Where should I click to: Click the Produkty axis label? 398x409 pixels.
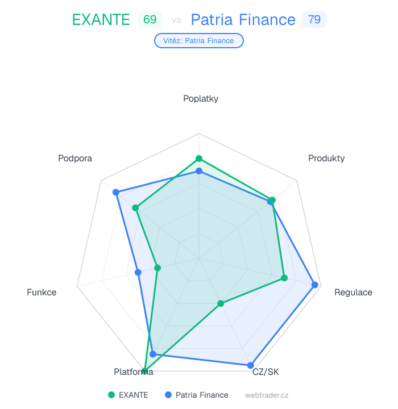[326, 158]
